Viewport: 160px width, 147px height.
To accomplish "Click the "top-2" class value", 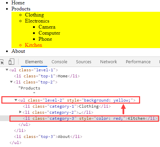I will pos(47,82).
